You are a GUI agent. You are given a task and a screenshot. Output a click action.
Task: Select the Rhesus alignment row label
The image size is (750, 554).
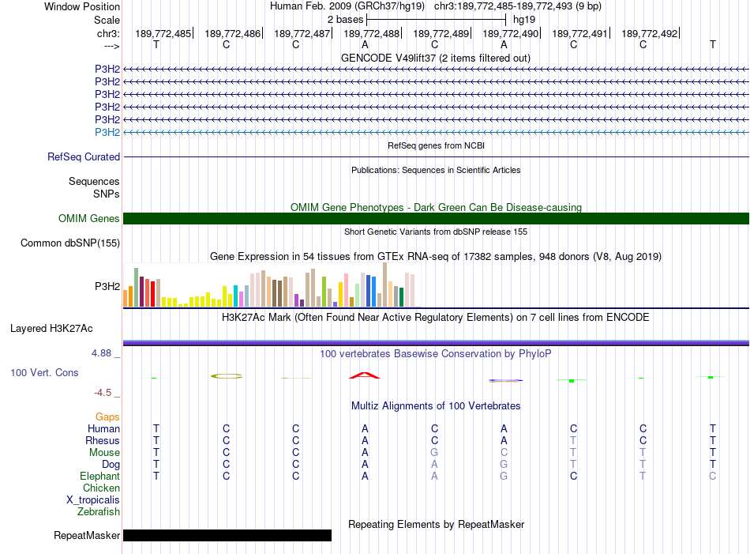(x=103, y=440)
